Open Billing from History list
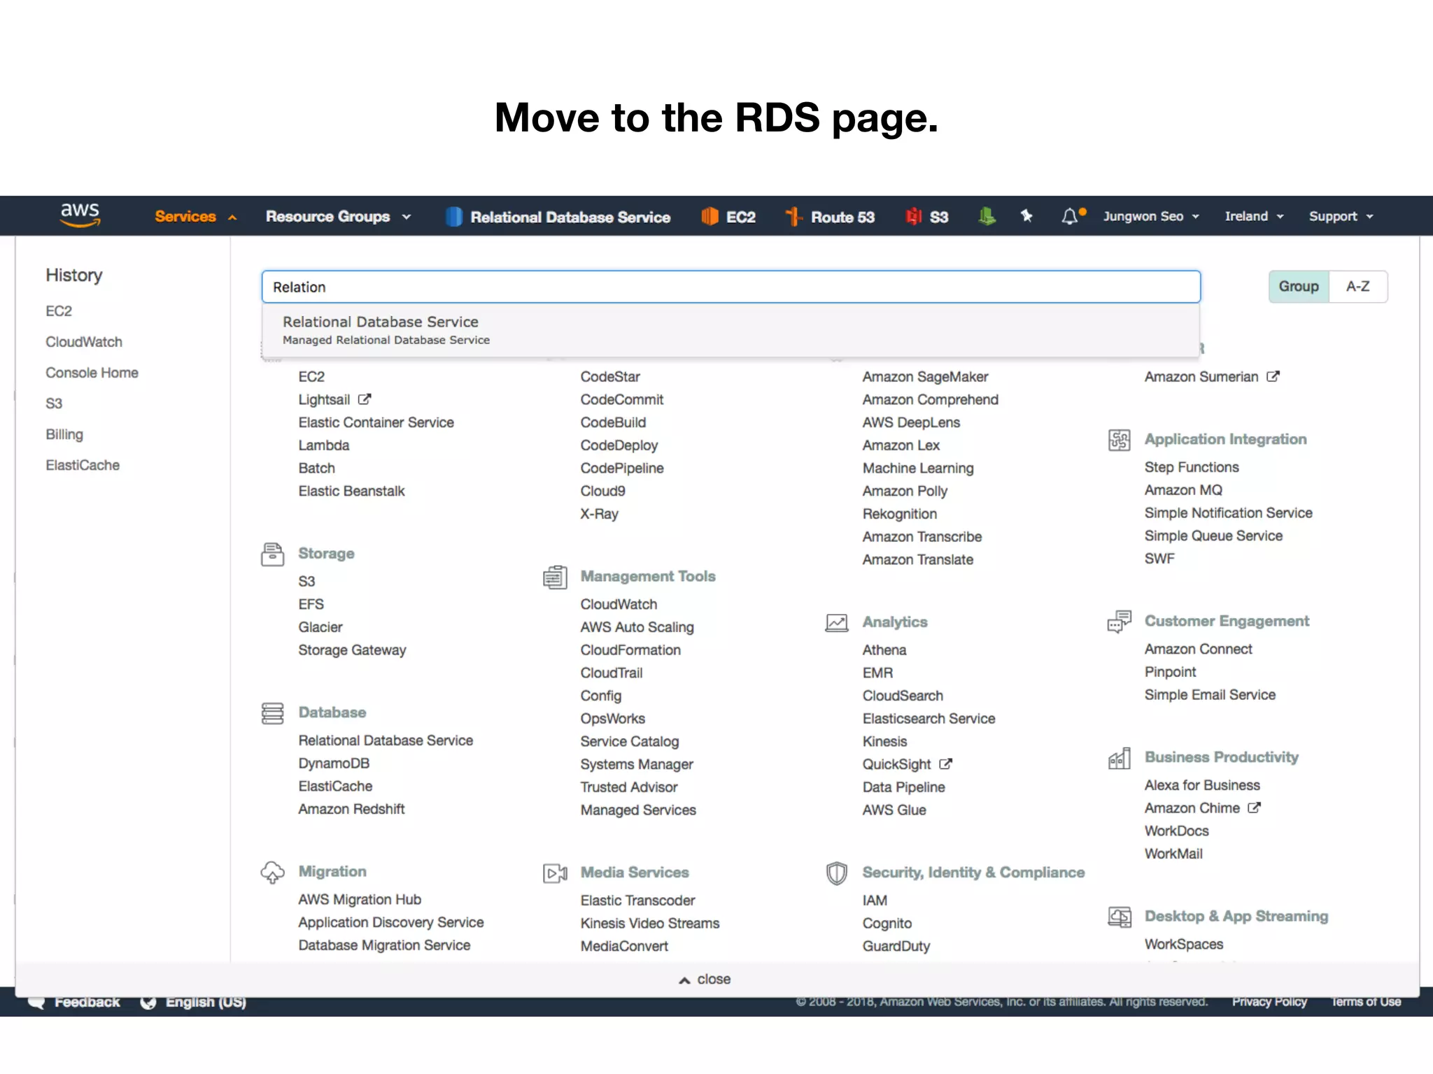Screen dimensions: 1433x1074 coord(64,434)
